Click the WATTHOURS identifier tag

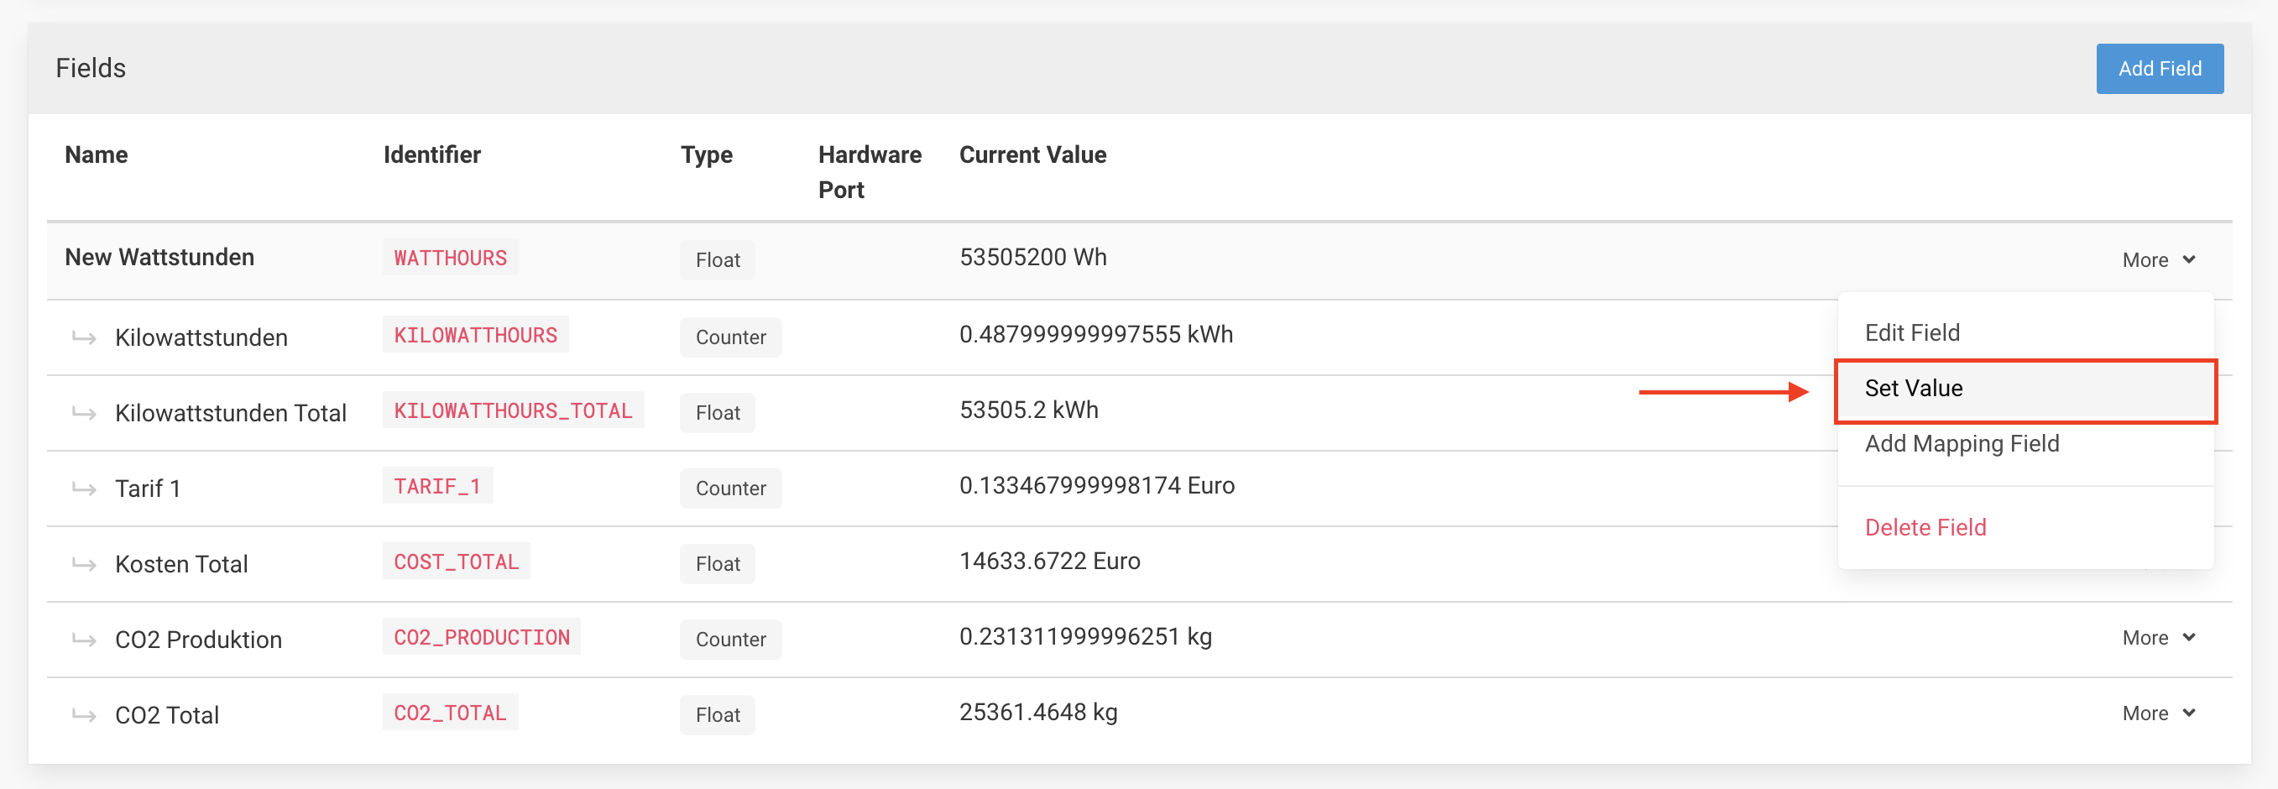[x=450, y=259]
